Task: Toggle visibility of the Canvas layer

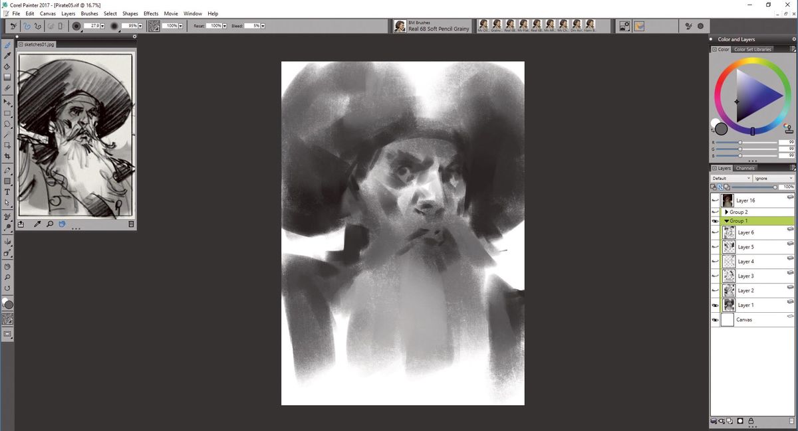Action: [x=715, y=319]
